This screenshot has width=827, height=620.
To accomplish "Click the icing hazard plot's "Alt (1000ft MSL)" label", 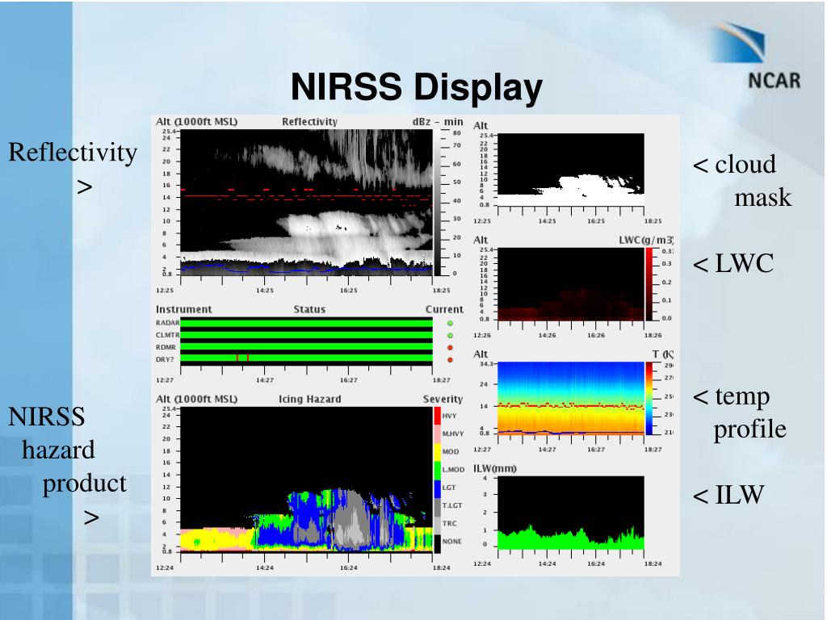I will pyautogui.click(x=197, y=399).
